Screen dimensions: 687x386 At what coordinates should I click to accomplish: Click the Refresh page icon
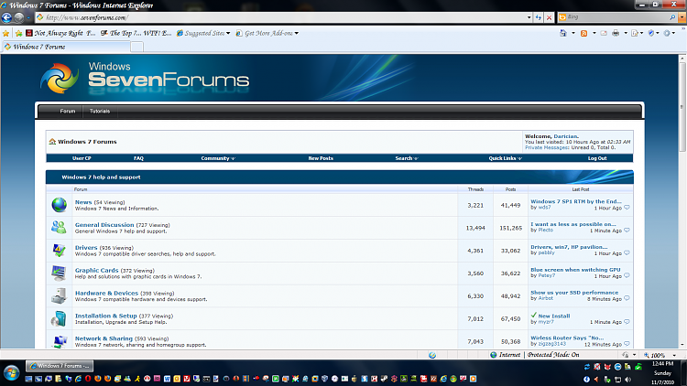pyautogui.click(x=539, y=17)
